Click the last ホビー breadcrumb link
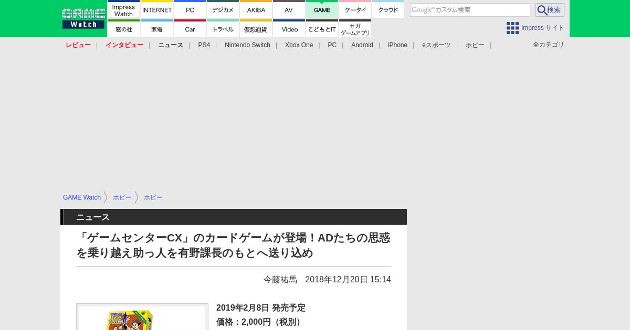This screenshot has height=330, width=630. [153, 197]
